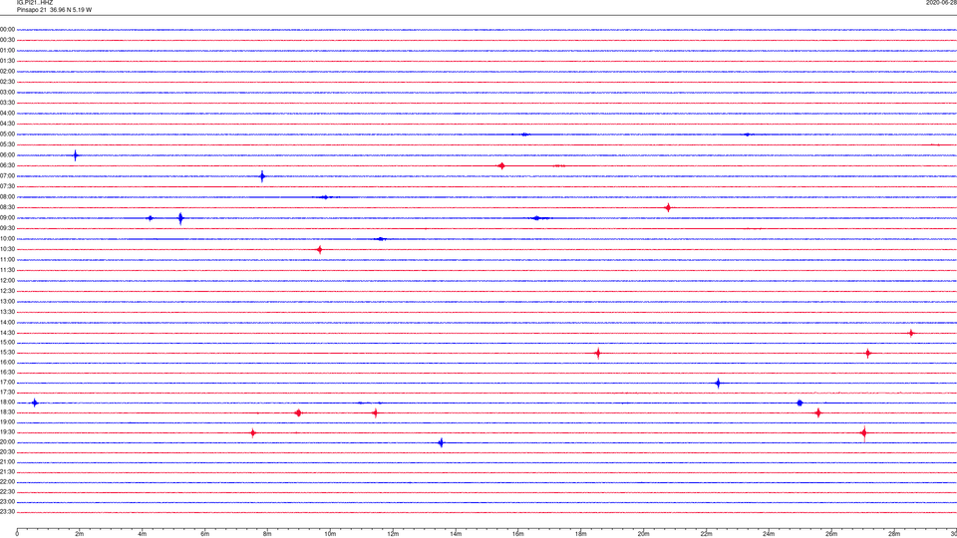
Task: Select the 18:00 trace time label
Action: 7,403
